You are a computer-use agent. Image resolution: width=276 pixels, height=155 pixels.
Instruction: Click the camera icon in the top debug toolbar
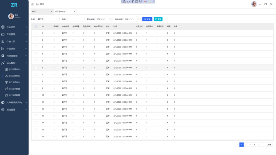pos(128,2)
